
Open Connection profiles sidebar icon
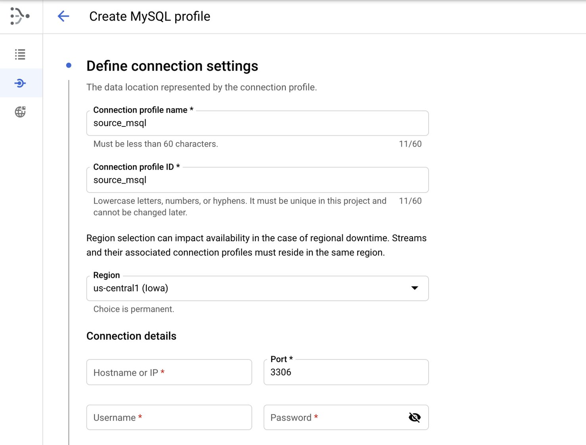[20, 83]
